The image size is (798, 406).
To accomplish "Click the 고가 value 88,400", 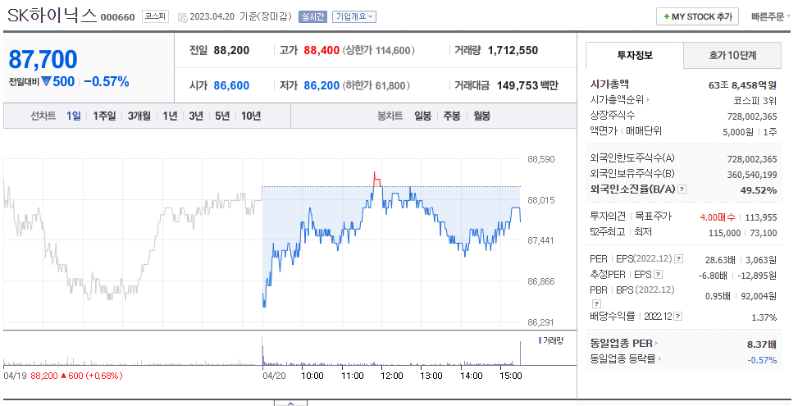I will (321, 50).
